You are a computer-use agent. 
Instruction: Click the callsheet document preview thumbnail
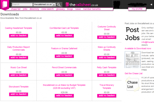[x=133, y=59]
